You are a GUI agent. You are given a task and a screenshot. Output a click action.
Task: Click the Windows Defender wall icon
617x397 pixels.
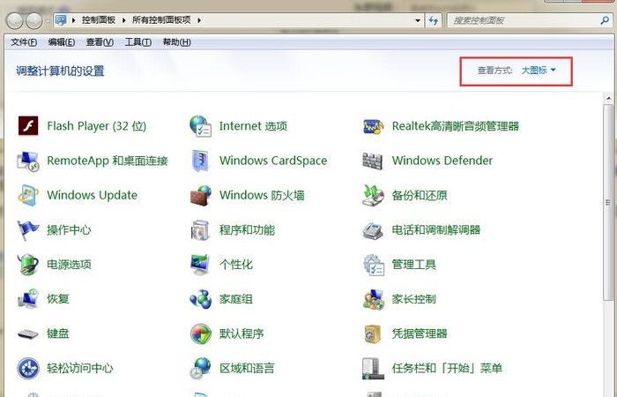click(x=372, y=161)
